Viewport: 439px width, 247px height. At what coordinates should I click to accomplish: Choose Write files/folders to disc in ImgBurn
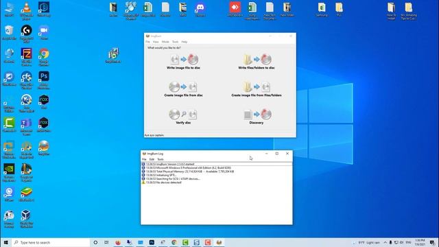click(x=257, y=62)
